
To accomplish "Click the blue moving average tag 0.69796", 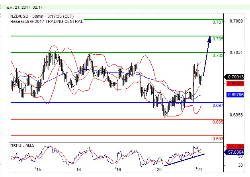I will (x=235, y=95).
